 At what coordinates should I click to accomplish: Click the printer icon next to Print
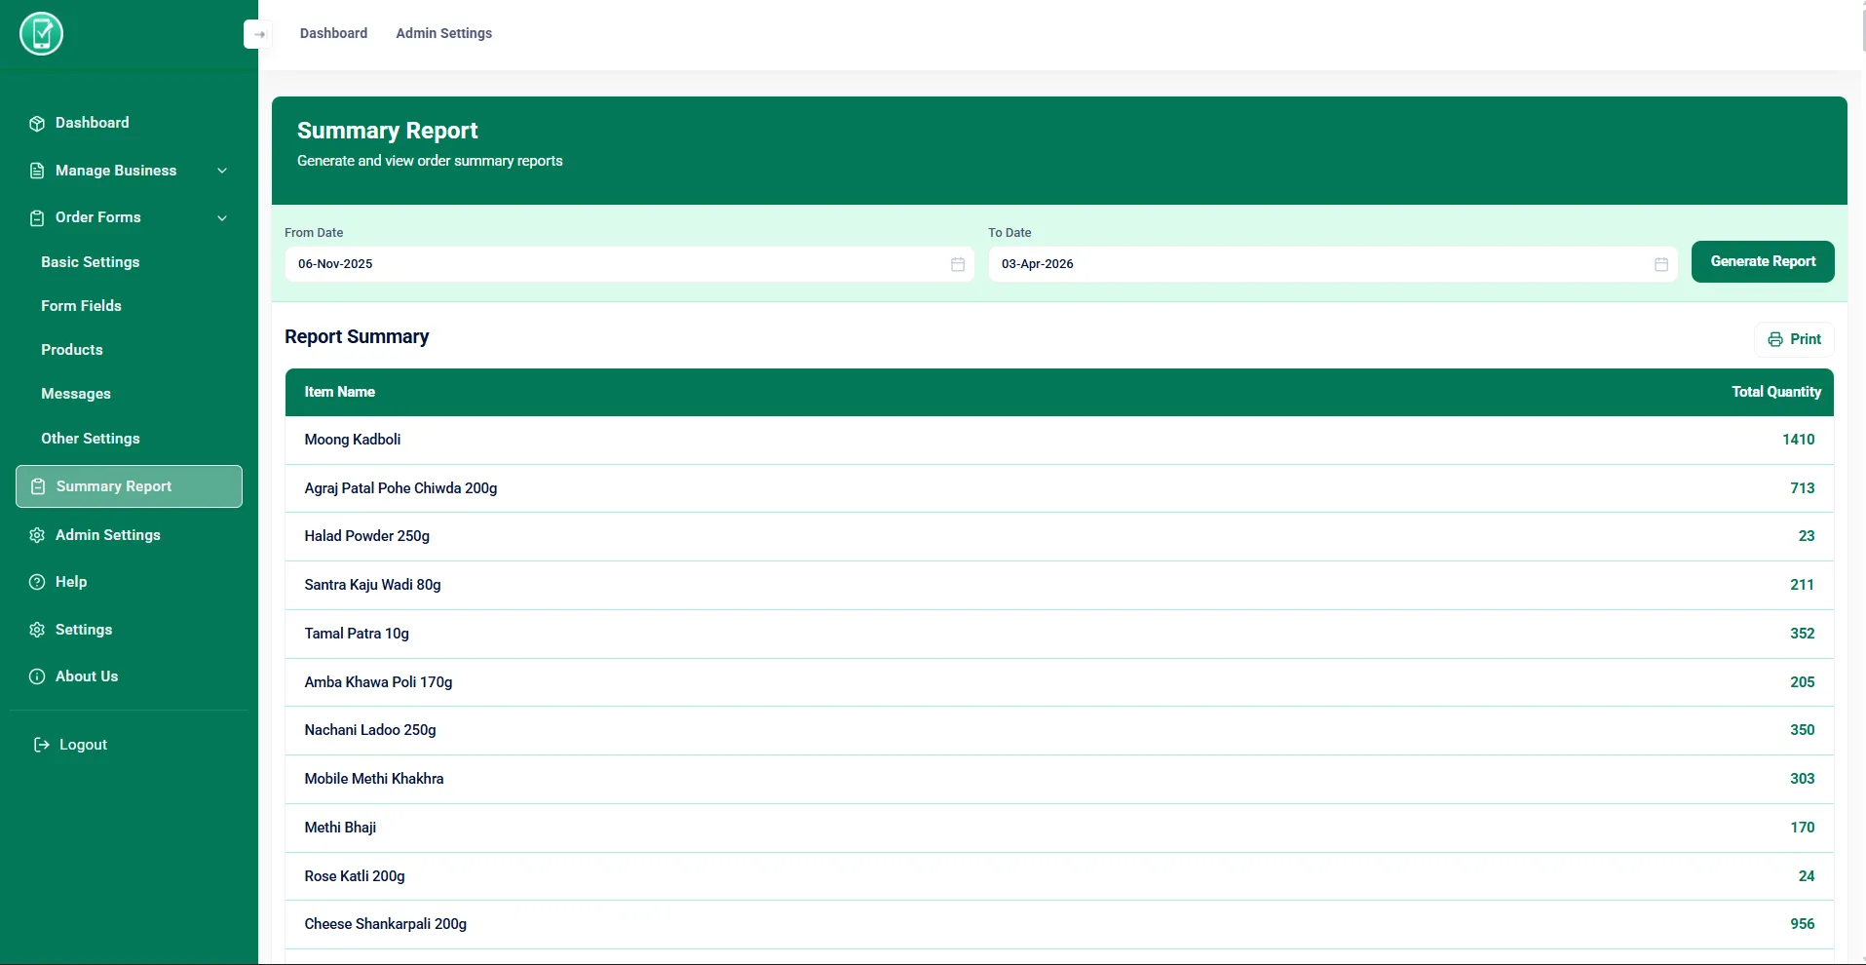1775,339
